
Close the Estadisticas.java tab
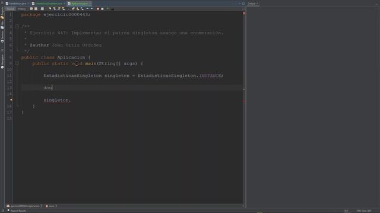(x=28, y=4)
